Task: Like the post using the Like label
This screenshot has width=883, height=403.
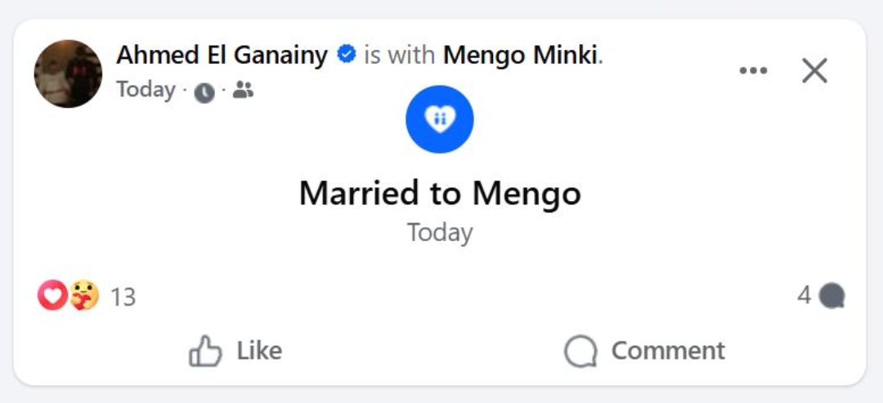Action: (258, 351)
